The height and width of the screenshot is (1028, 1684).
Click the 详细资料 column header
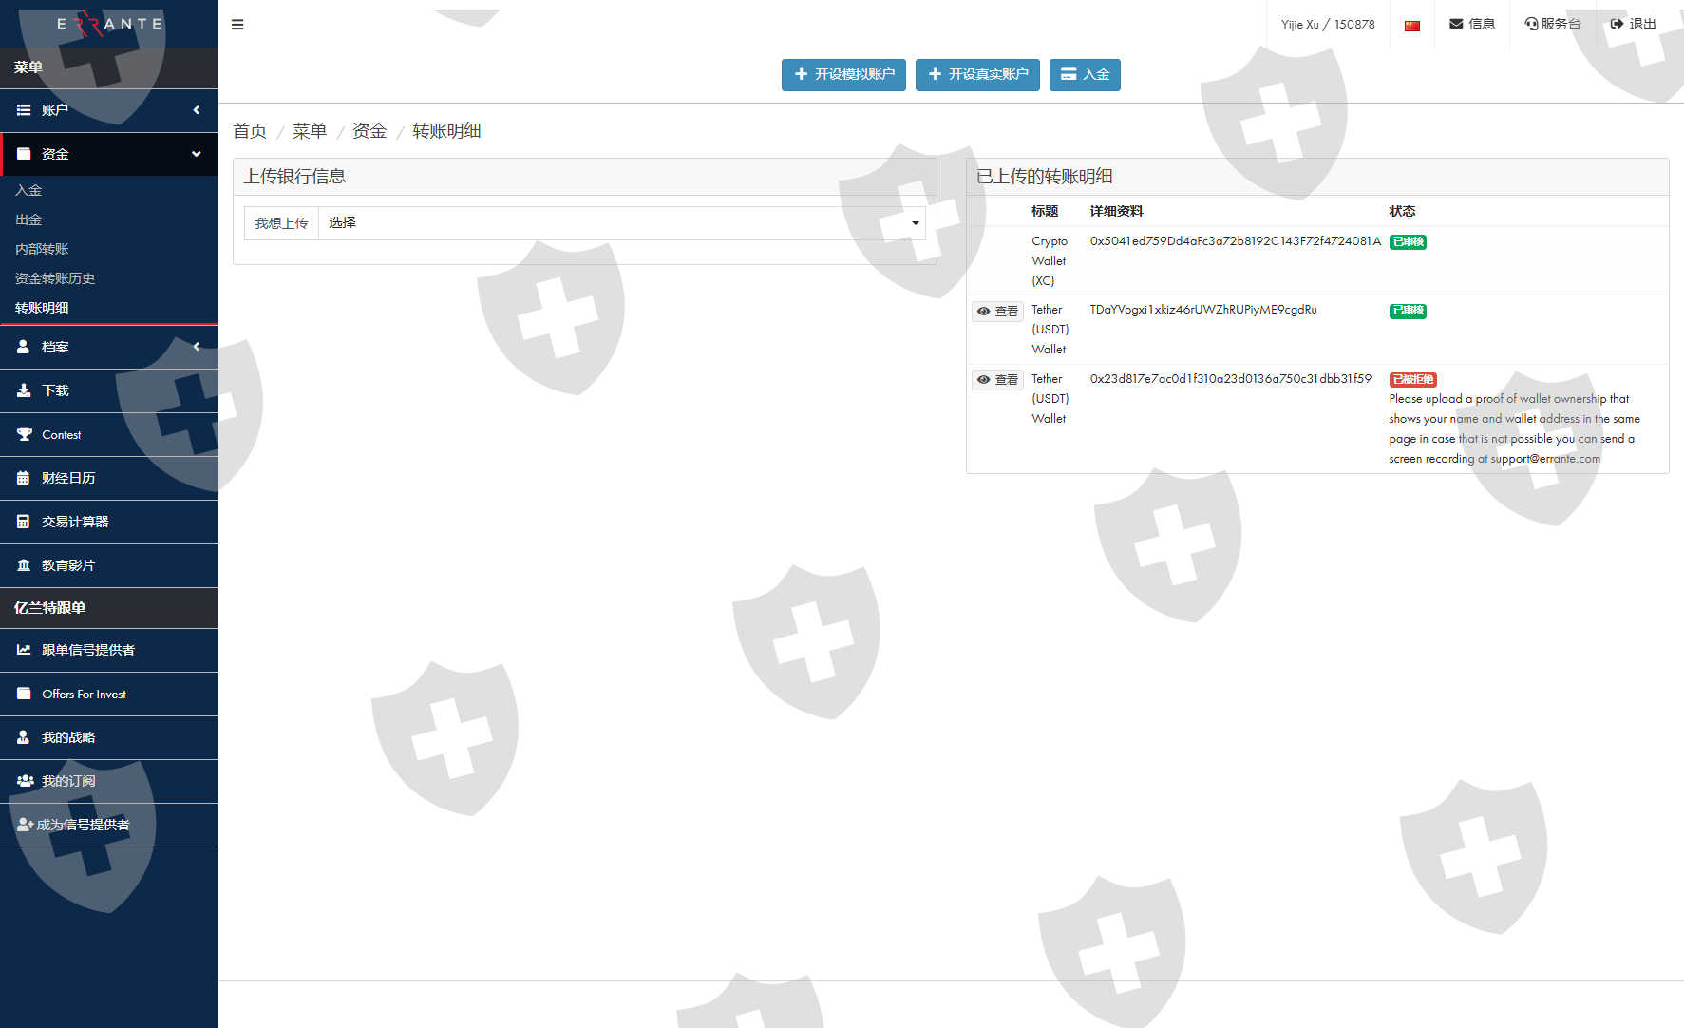pos(1116,211)
